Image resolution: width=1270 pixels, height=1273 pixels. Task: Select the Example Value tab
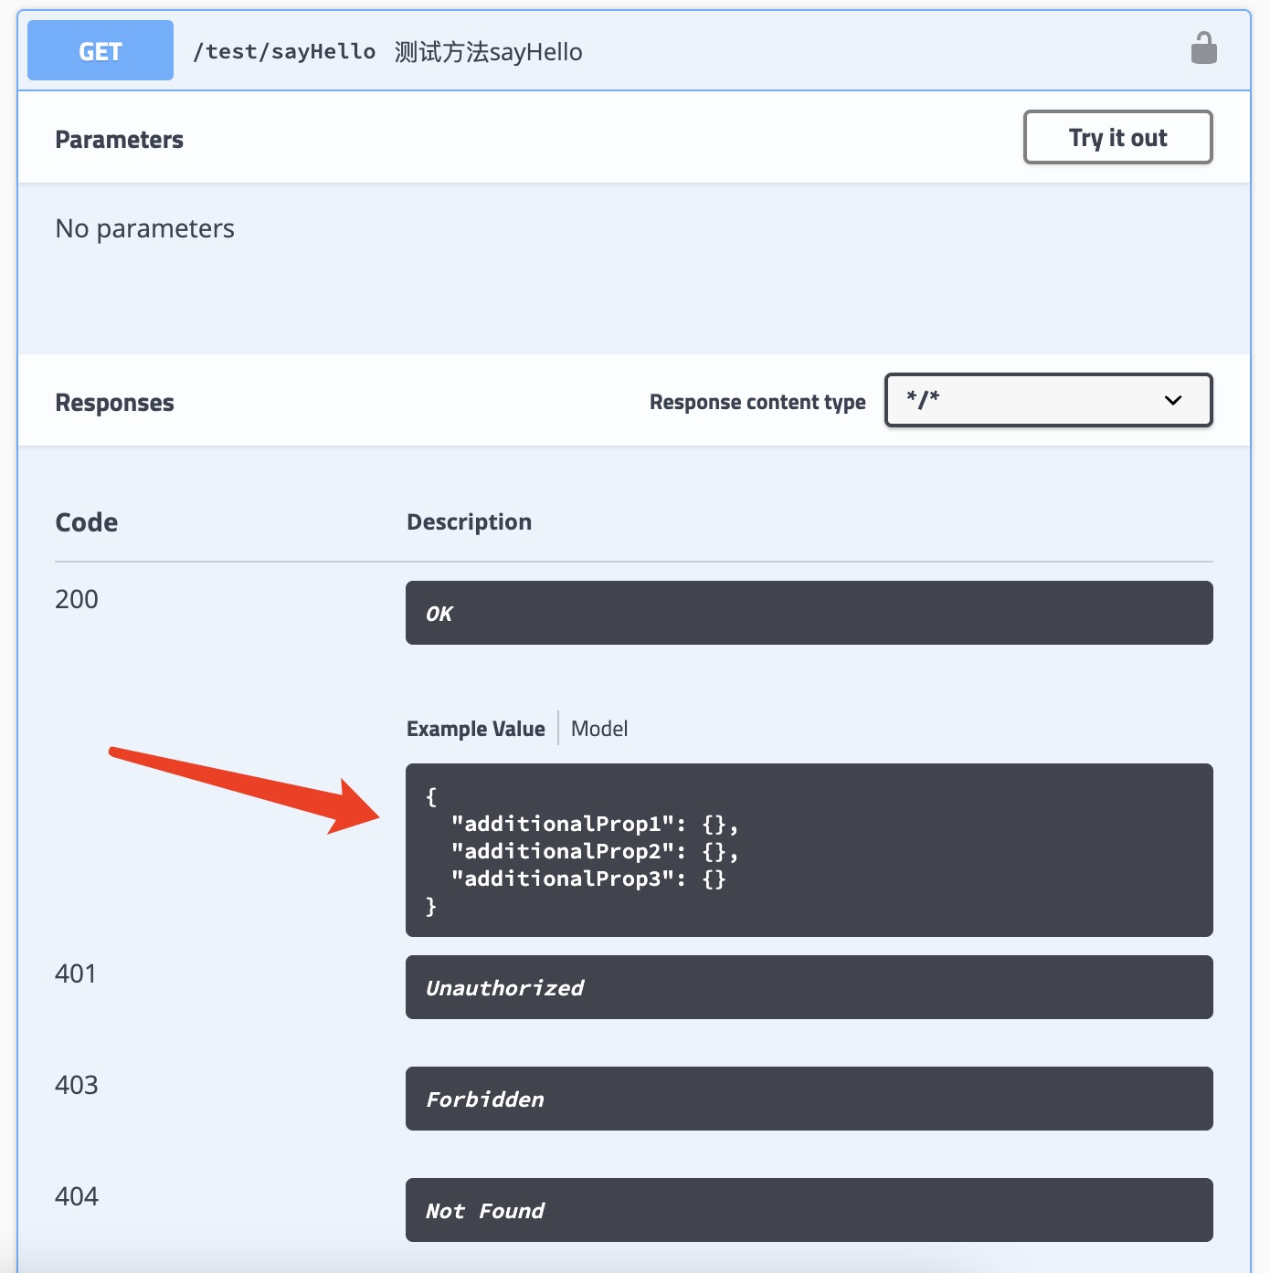tap(475, 729)
